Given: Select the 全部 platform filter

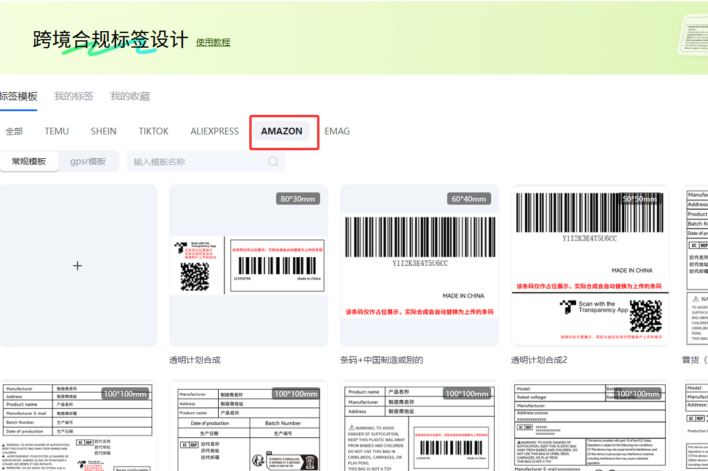Looking at the screenshot, I should coord(14,131).
